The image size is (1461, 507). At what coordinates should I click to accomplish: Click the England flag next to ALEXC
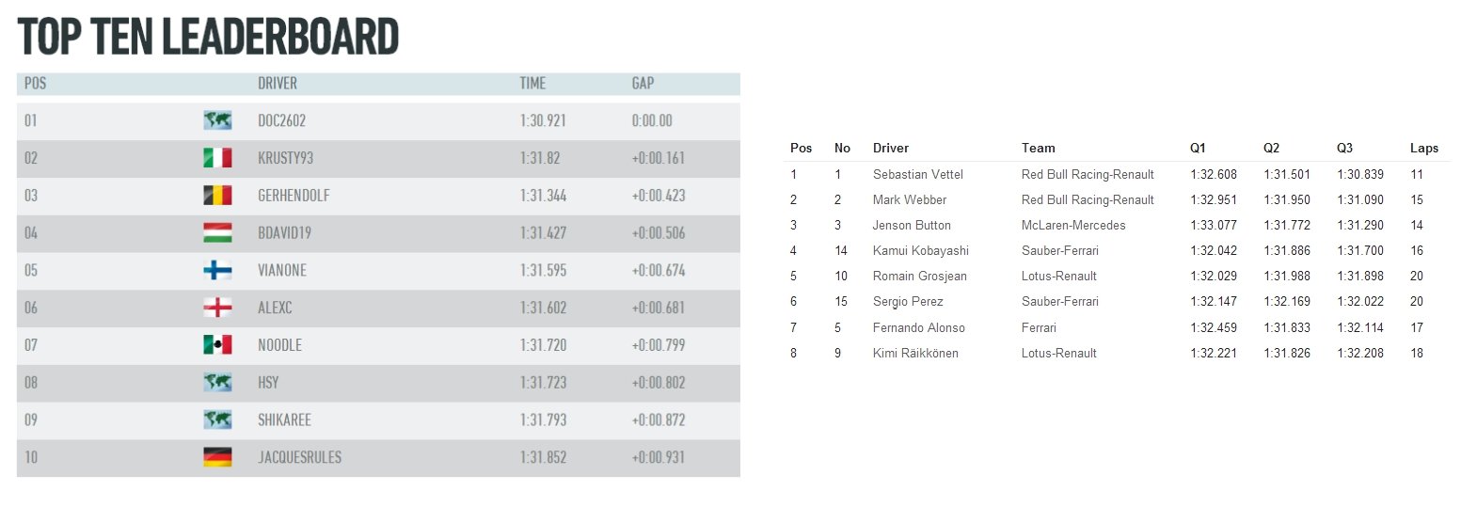[217, 308]
